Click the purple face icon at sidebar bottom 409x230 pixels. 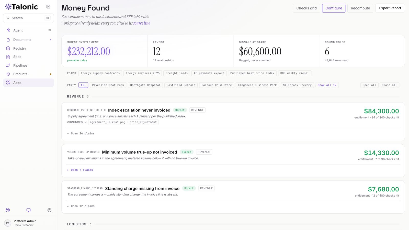8,210
